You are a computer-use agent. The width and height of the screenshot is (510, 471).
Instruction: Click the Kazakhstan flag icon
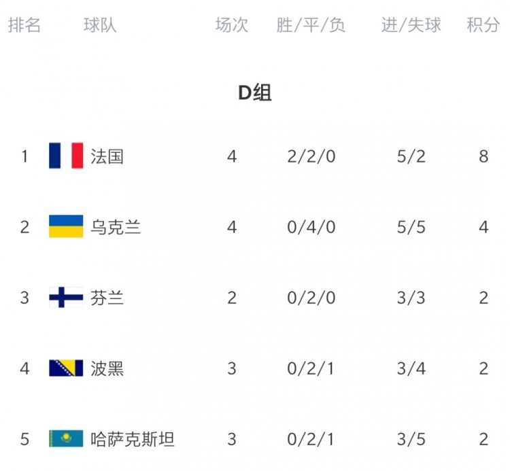coord(66,438)
